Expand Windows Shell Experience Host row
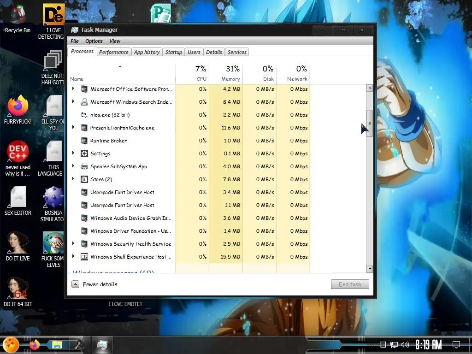 pos(73,256)
